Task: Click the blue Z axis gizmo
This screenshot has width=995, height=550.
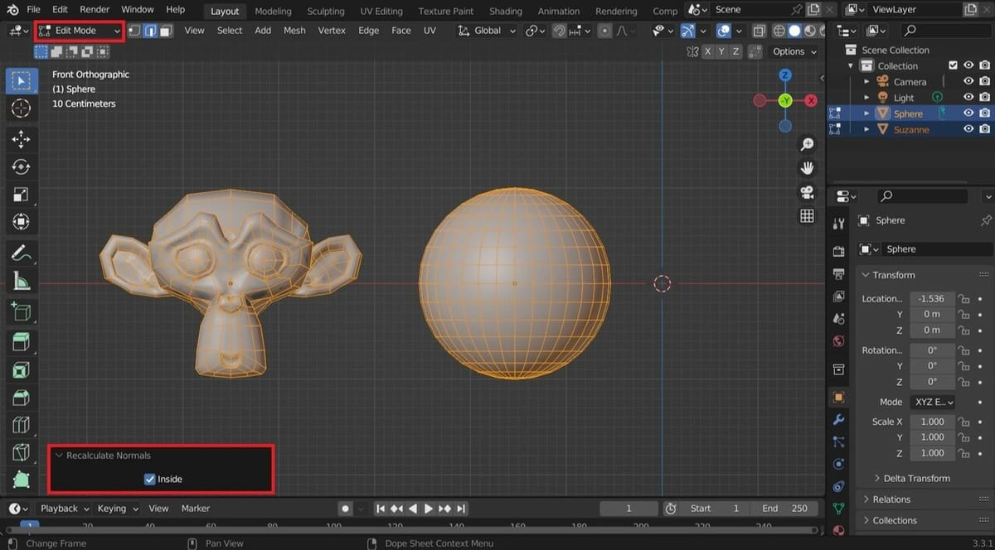Action: point(785,75)
